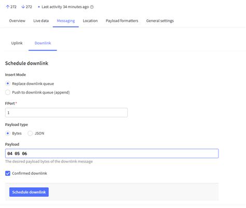Open the Overview tab
Image resolution: width=246 pixels, height=208 pixels.
(17, 21)
